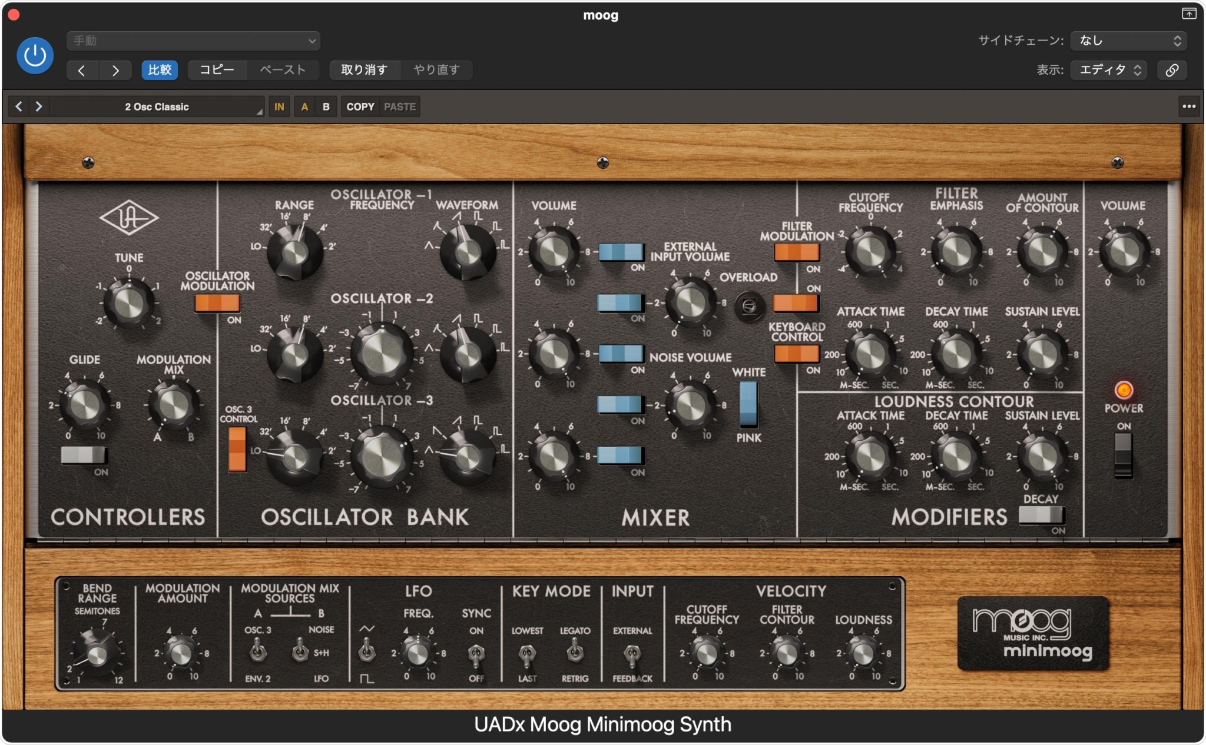Click the link icon button
This screenshot has width=1206, height=745.
pyautogui.click(x=1172, y=70)
